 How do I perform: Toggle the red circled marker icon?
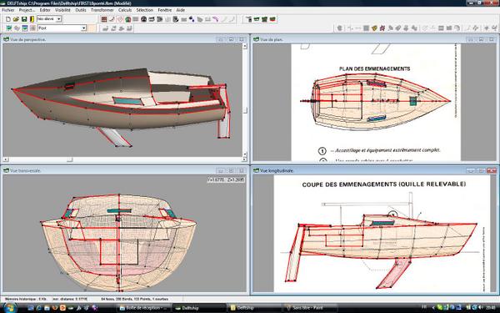click(x=120, y=19)
